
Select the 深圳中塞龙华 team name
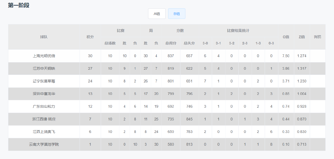pyautogui.click(x=44, y=94)
